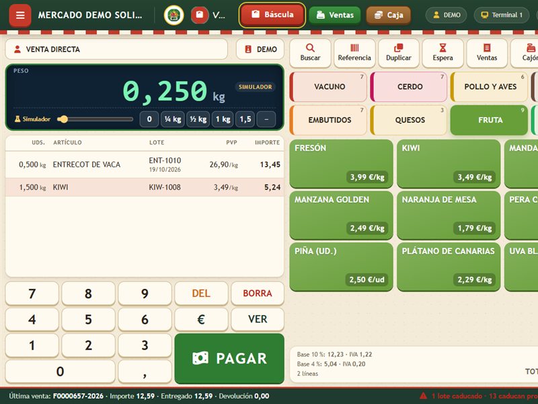
Task: Select the VACUNO category
Action: pos(328,87)
